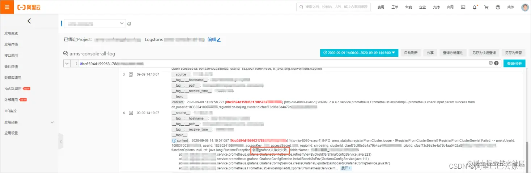This screenshot has width=531, height=173.
Task: Open the orange hamburger main menu
Action: click(7, 7)
